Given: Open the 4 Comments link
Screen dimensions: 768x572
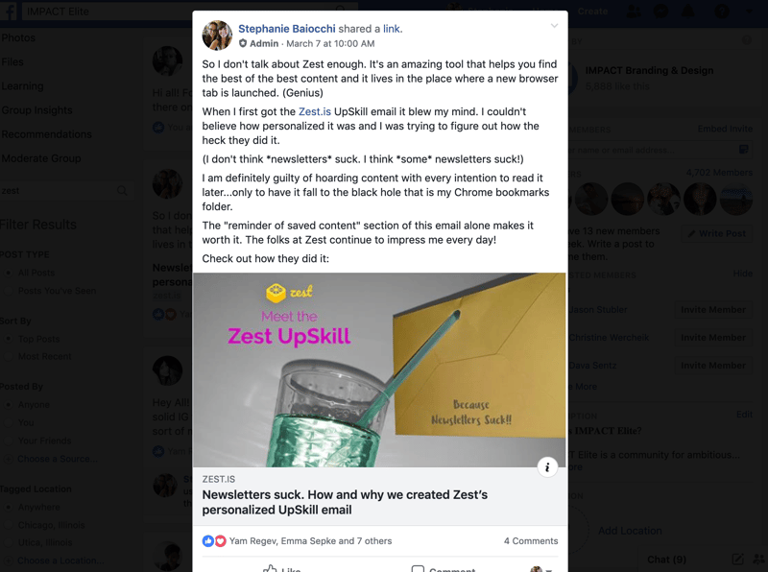Looking at the screenshot, I should pyautogui.click(x=531, y=540).
